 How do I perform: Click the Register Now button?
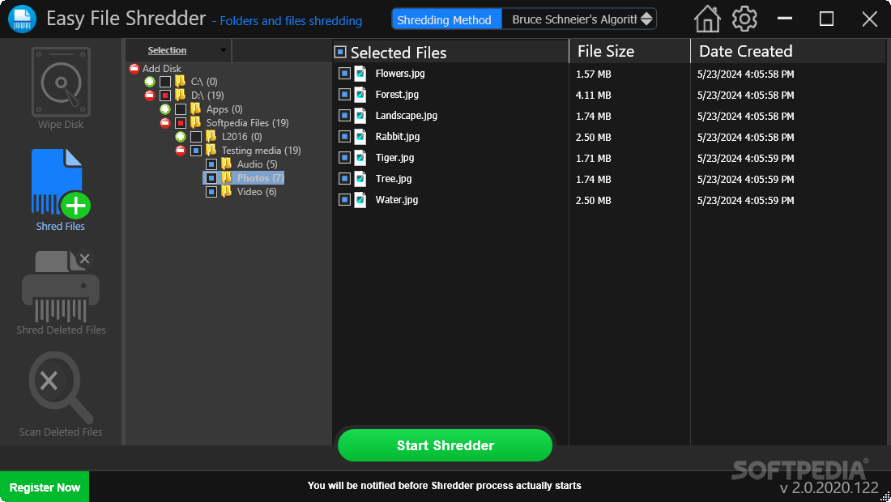pos(45,487)
